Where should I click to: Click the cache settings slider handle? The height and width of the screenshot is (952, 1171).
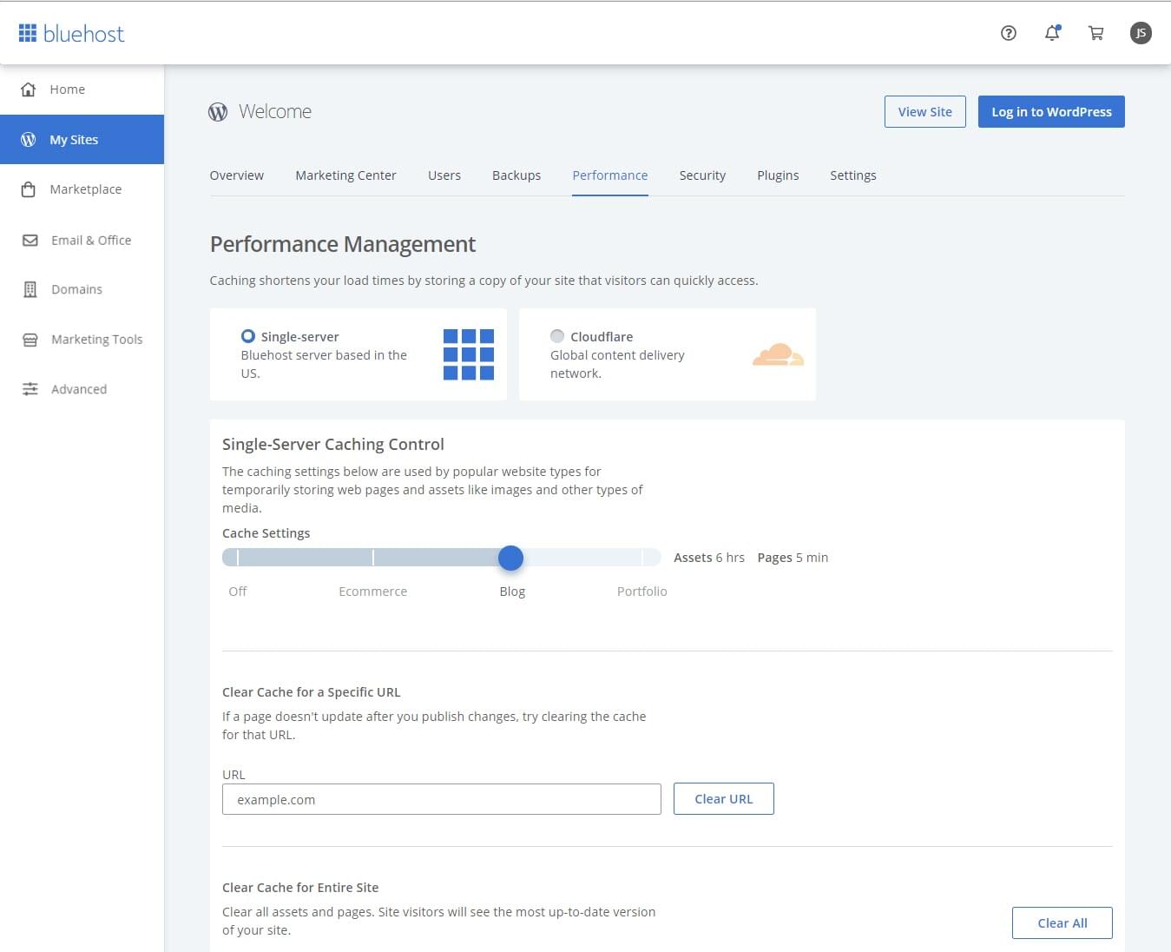tap(511, 558)
